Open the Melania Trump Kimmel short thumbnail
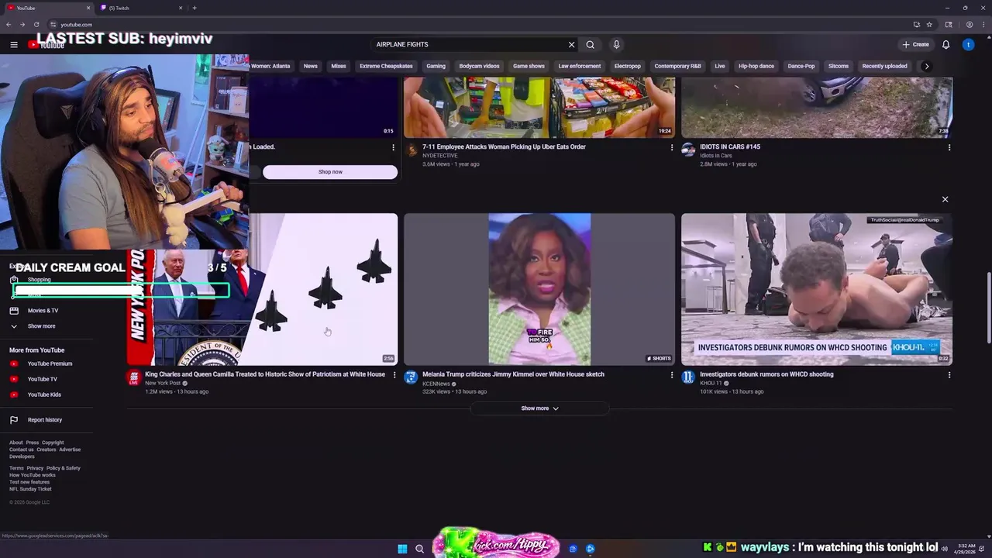Viewport: 992px width, 558px height. pyautogui.click(x=539, y=289)
